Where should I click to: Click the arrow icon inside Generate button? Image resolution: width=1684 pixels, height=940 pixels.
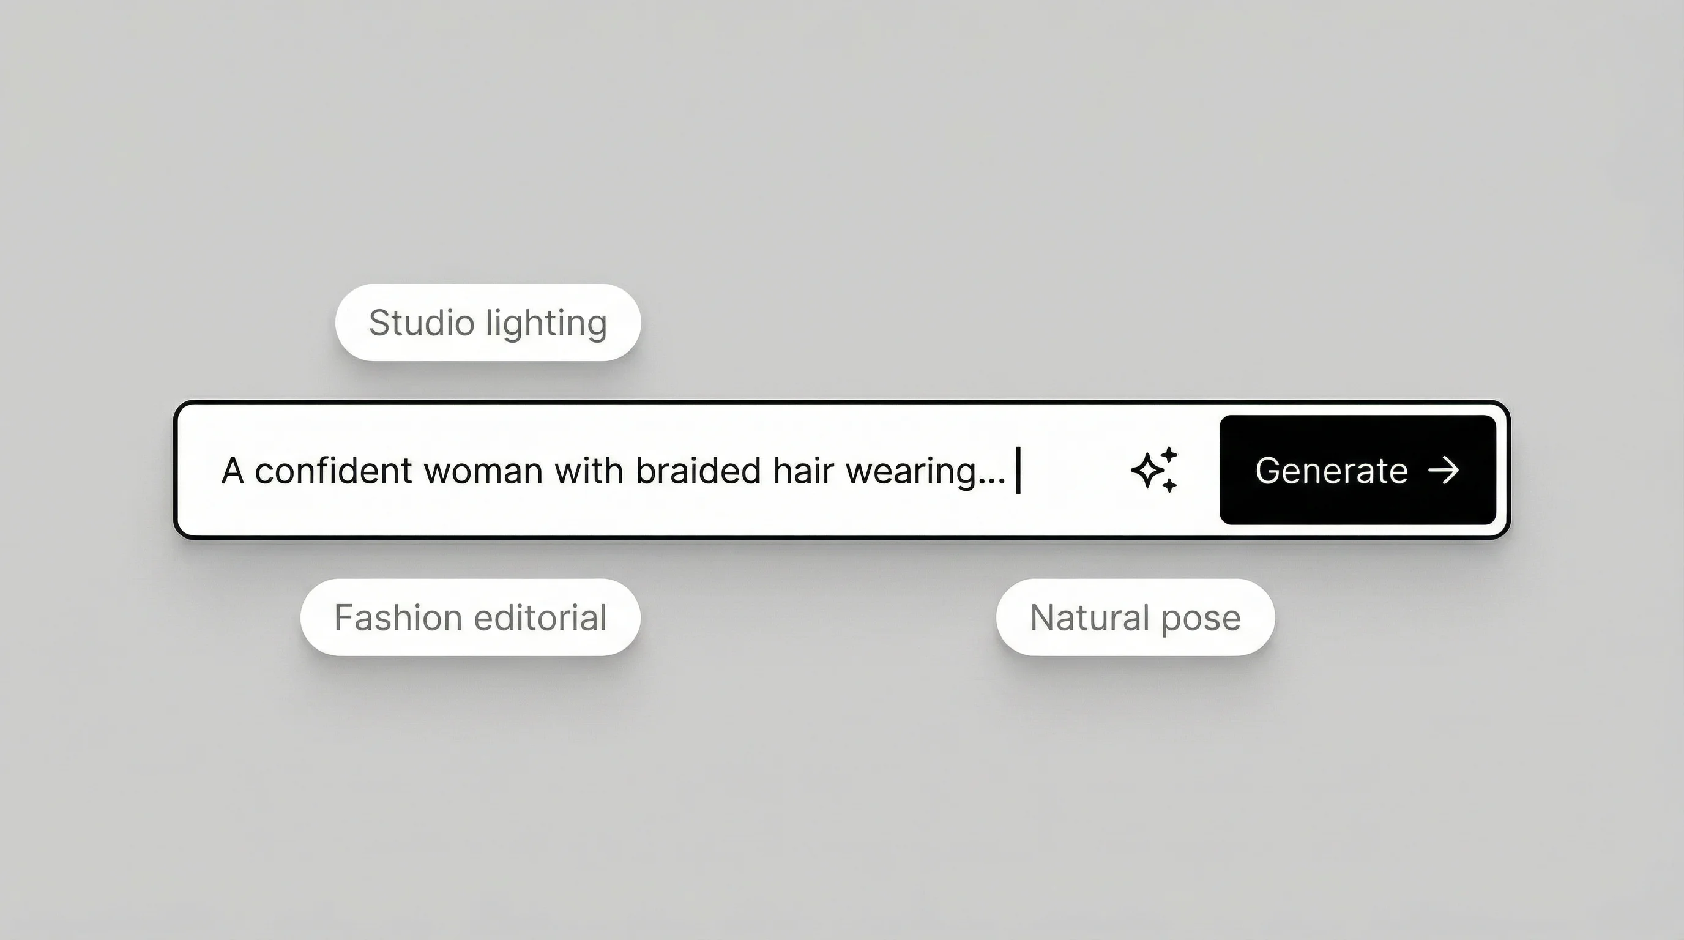pos(1445,469)
